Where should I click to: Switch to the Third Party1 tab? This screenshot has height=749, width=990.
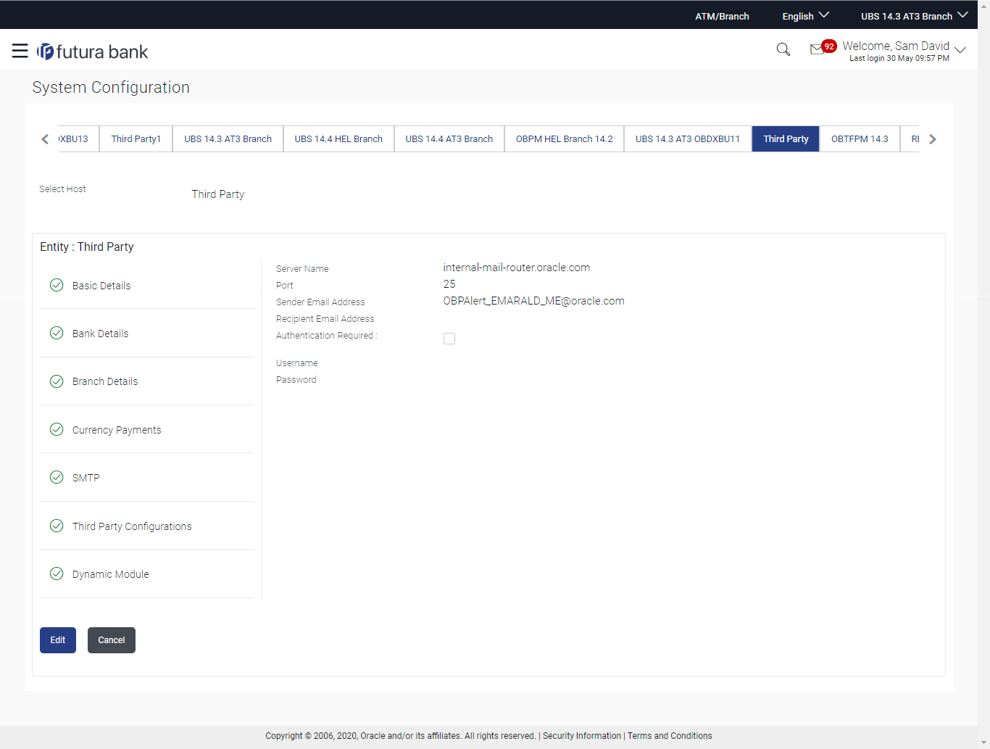pyautogui.click(x=136, y=138)
